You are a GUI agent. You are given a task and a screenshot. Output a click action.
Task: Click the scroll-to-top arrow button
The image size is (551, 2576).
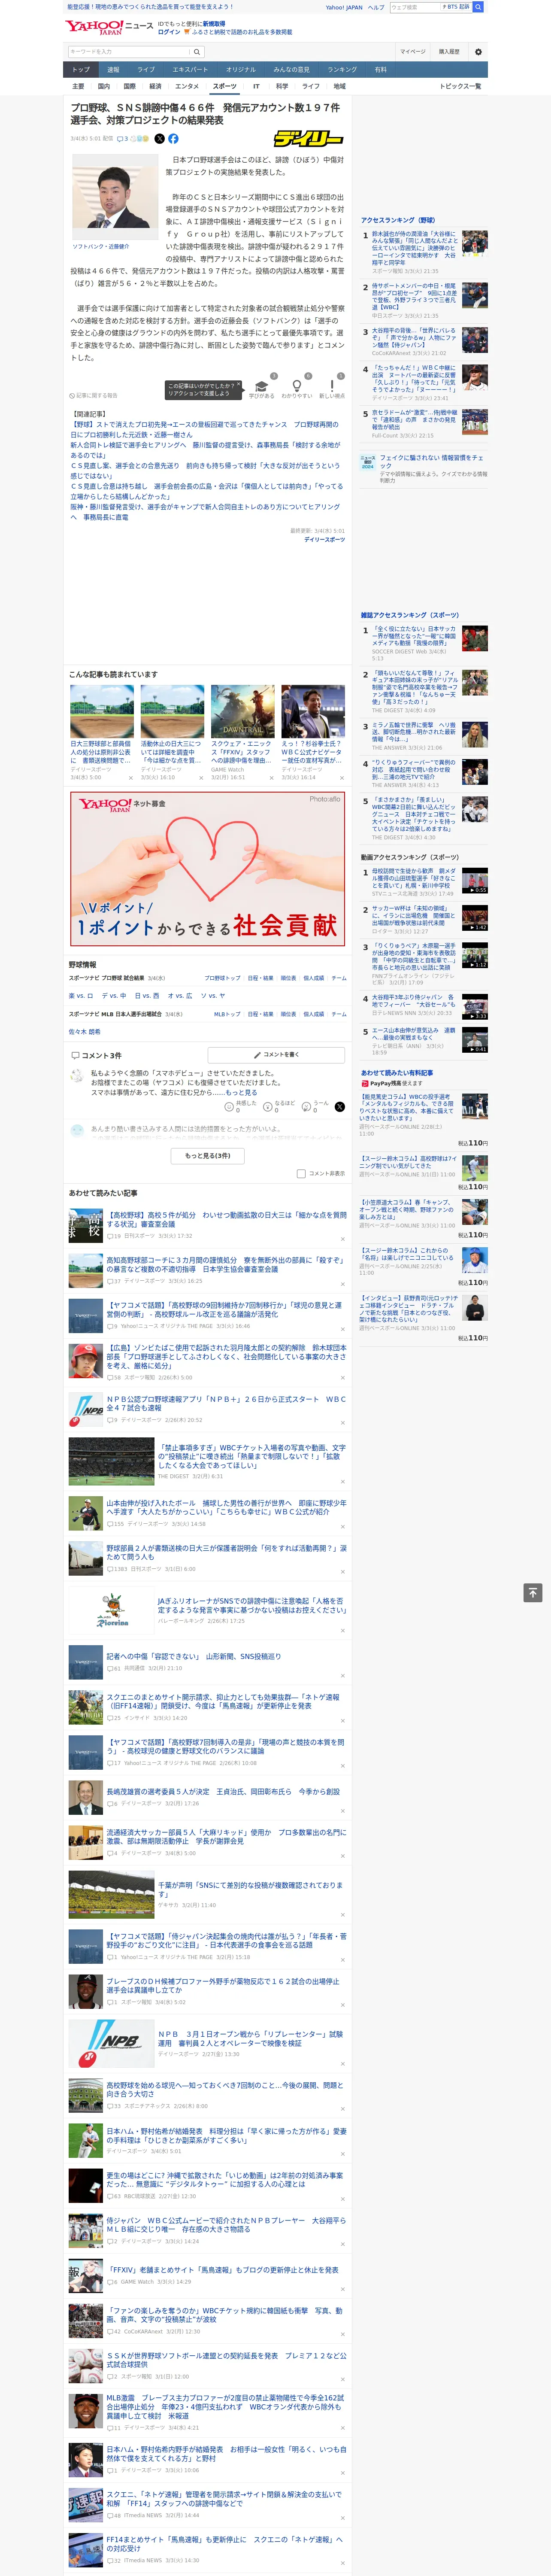point(533,1592)
